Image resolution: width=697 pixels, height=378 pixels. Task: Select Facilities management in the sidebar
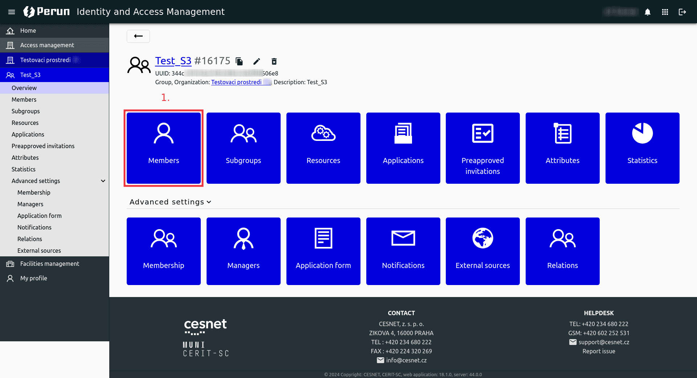pos(49,264)
